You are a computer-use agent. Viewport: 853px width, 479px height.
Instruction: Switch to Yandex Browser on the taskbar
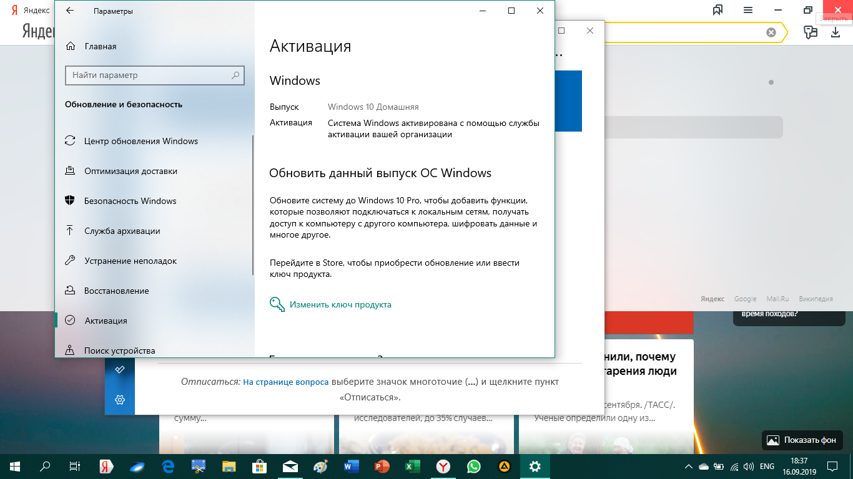click(443, 466)
